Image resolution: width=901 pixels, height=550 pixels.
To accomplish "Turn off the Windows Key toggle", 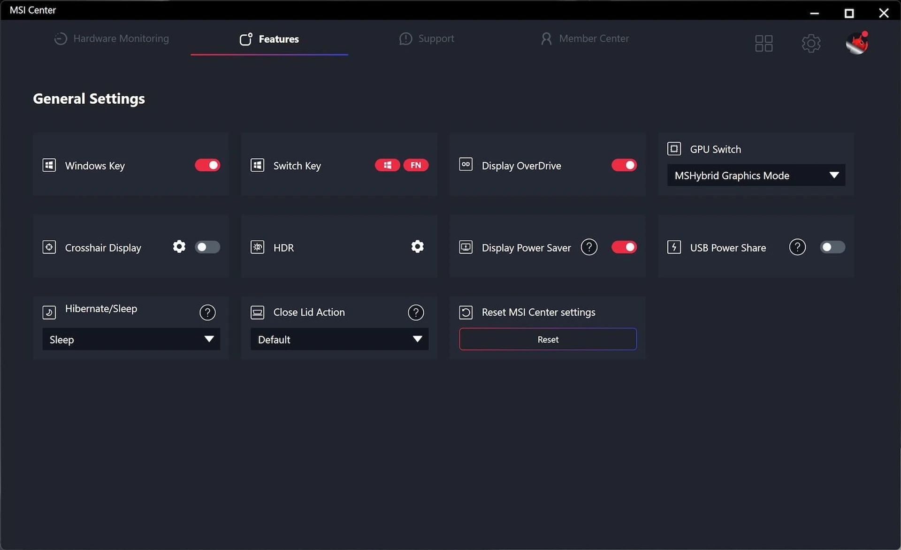I will [207, 165].
